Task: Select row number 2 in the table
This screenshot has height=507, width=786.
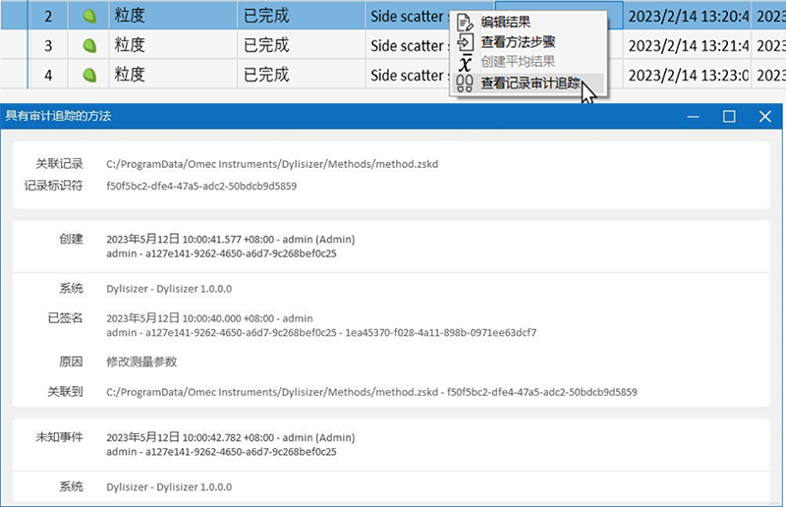Action: [x=48, y=16]
